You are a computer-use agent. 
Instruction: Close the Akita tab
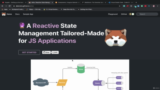click(52, 2)
